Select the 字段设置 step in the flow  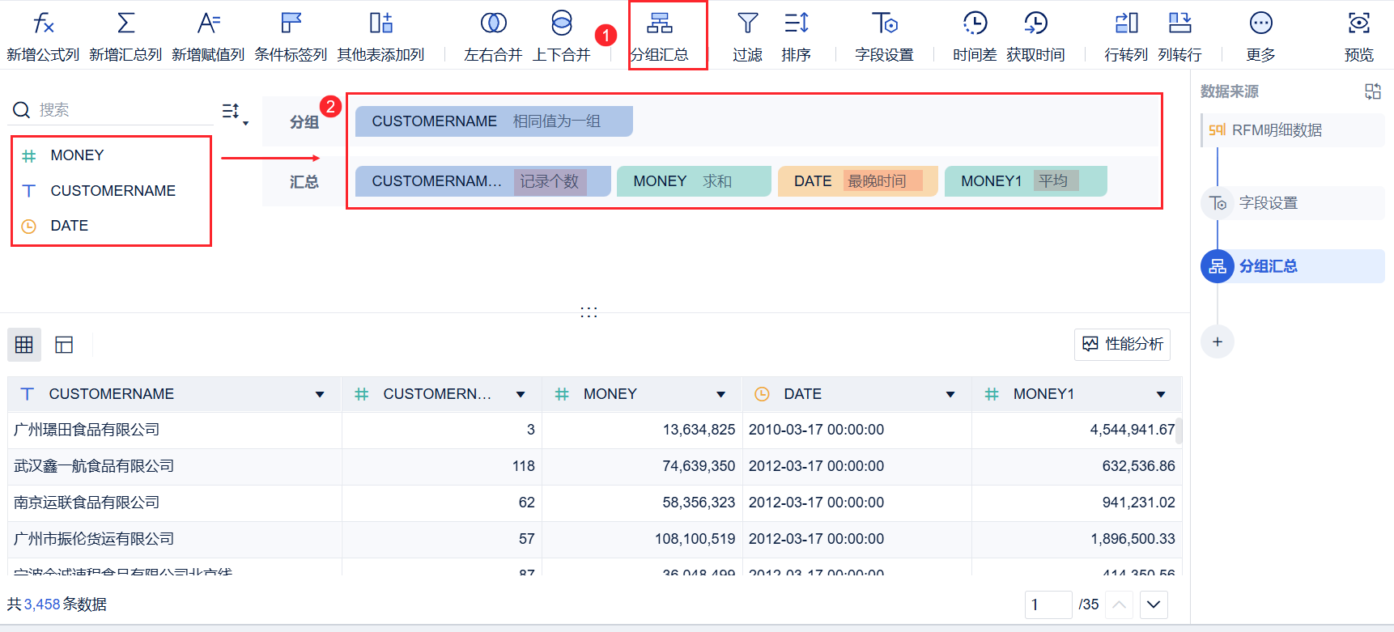click(x=1268, y=203)
